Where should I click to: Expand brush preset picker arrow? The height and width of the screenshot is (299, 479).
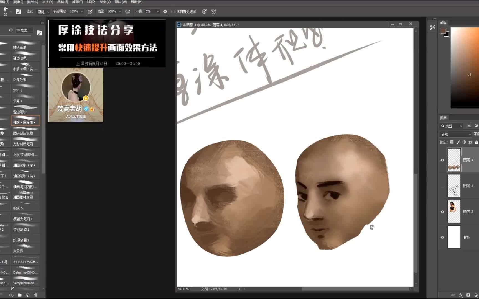tap(11, 12)
